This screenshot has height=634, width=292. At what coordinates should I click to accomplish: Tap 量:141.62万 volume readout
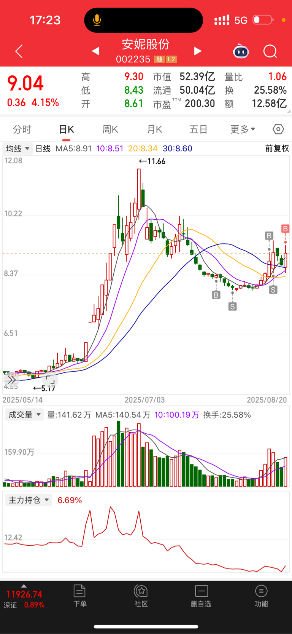pos(69,415)
